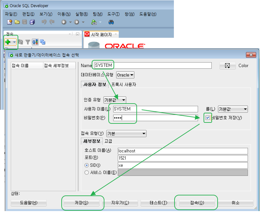This screenshot has height=213, width=261.
Task: Click the Refresh connections icon
Action: tap(21, 42)
